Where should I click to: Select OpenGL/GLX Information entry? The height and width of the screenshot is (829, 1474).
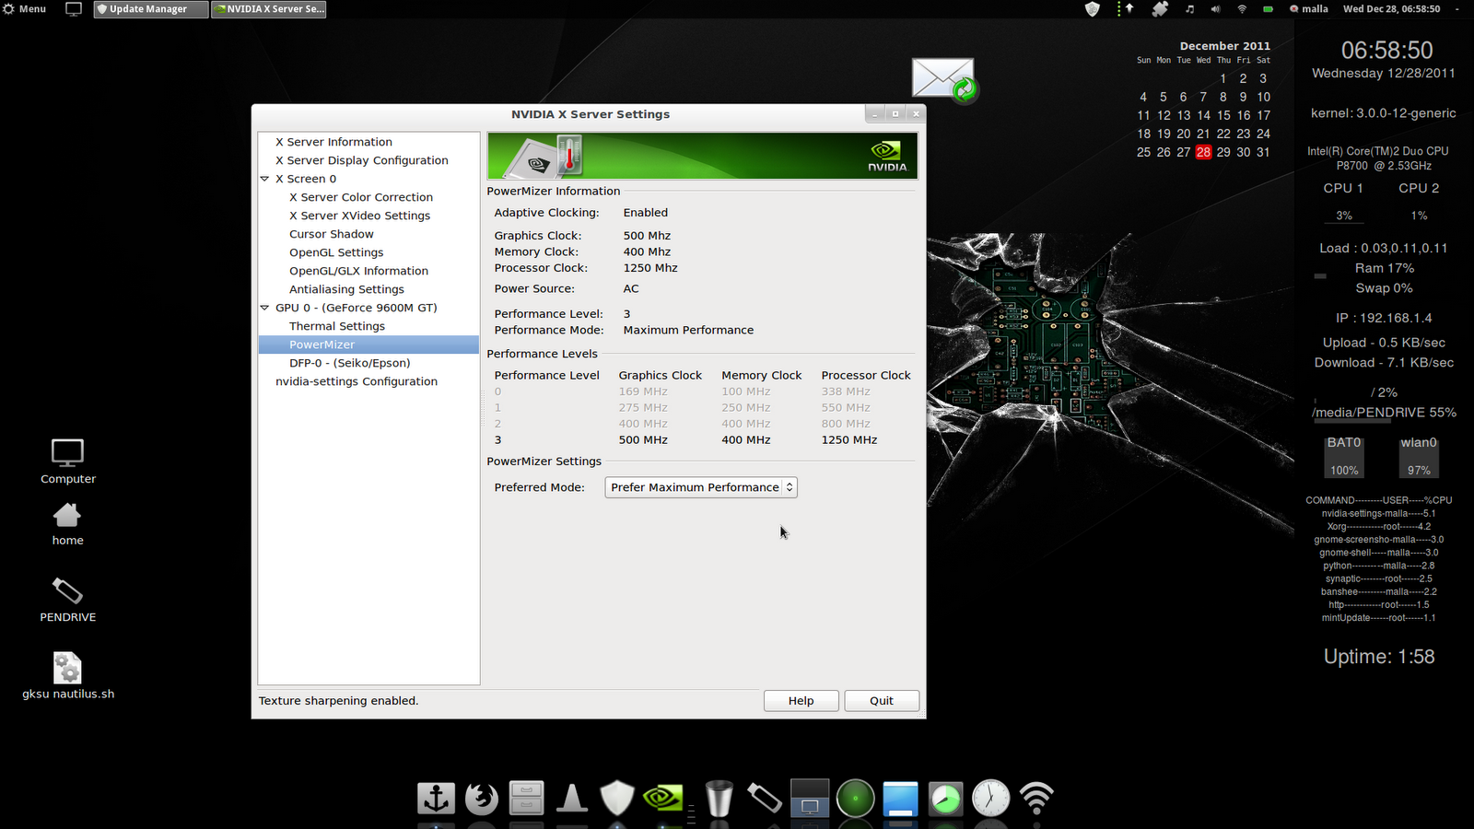tap(358, 271)
